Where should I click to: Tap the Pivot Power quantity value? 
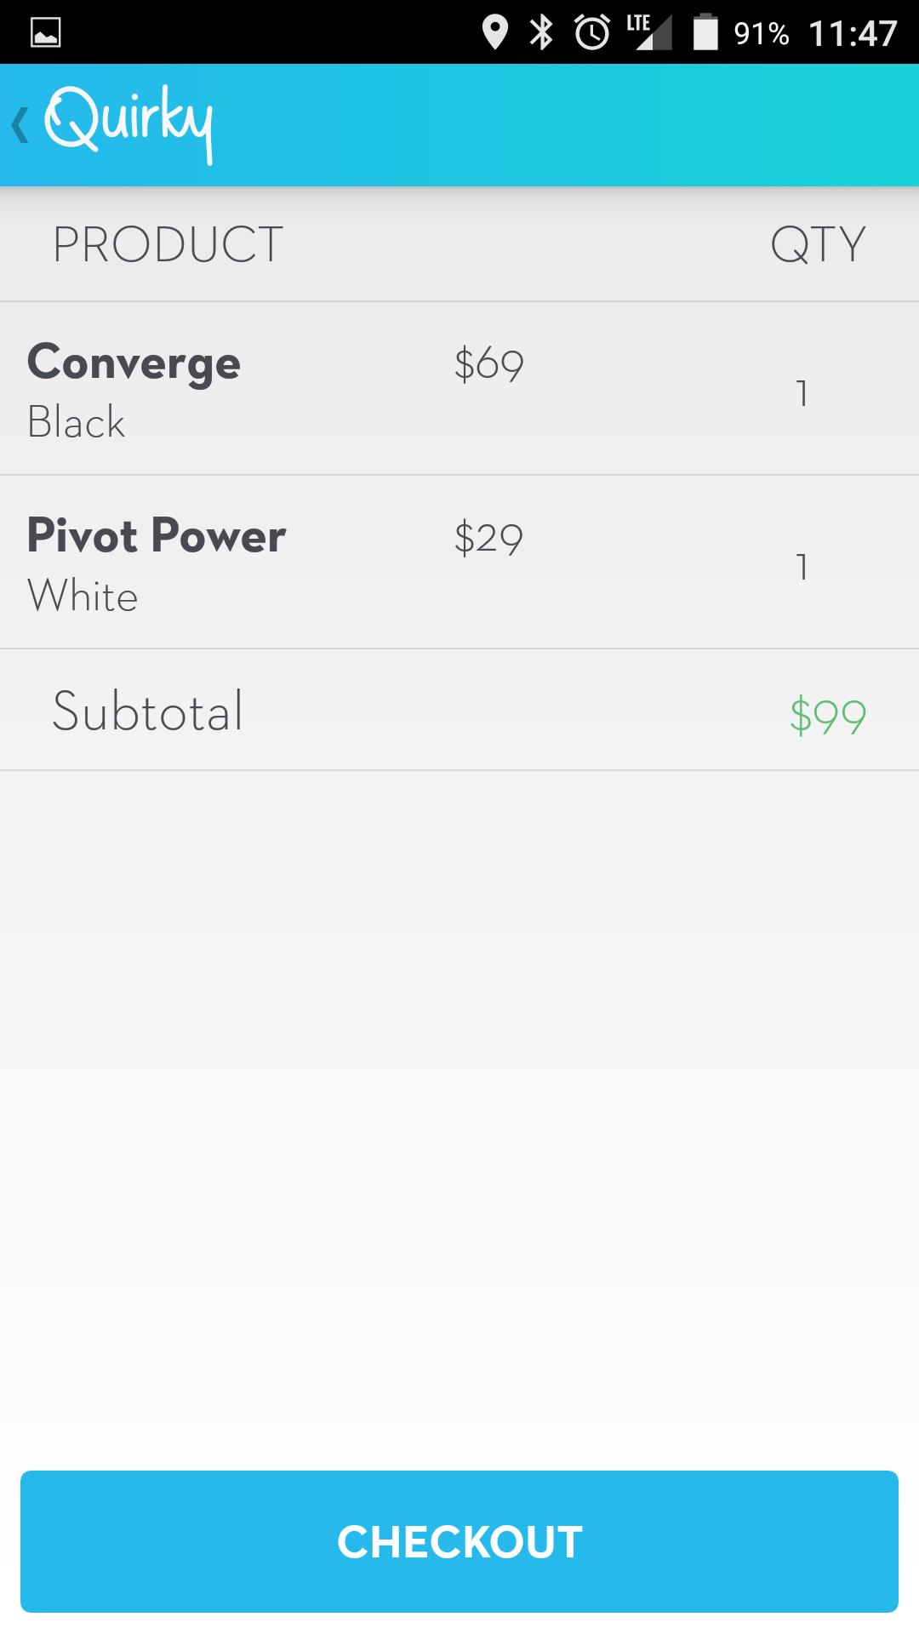(x=802, y=567)
